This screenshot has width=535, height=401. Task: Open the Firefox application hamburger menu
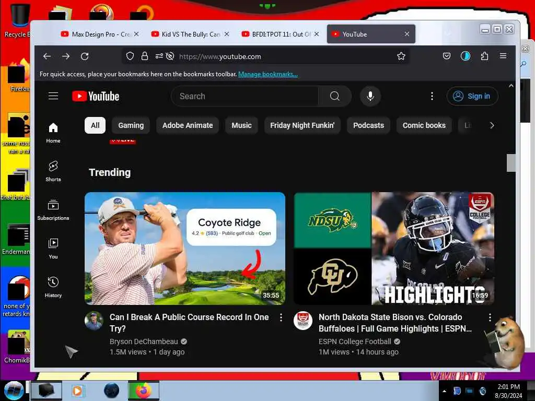[503, 56]
